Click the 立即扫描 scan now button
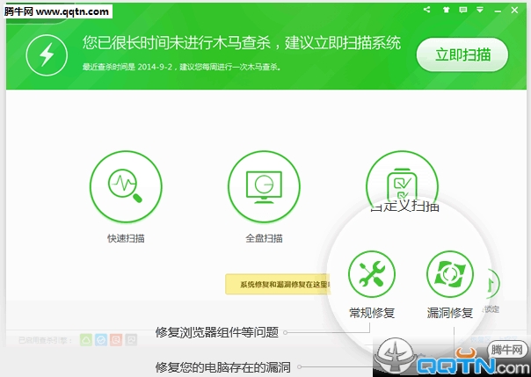The image size is (531, 377). 462,54
